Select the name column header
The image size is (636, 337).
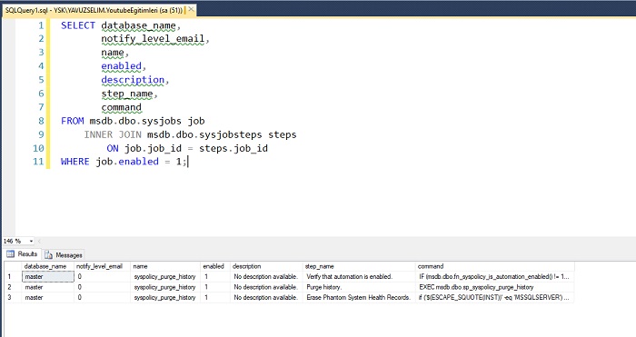[x=165, y=266]
